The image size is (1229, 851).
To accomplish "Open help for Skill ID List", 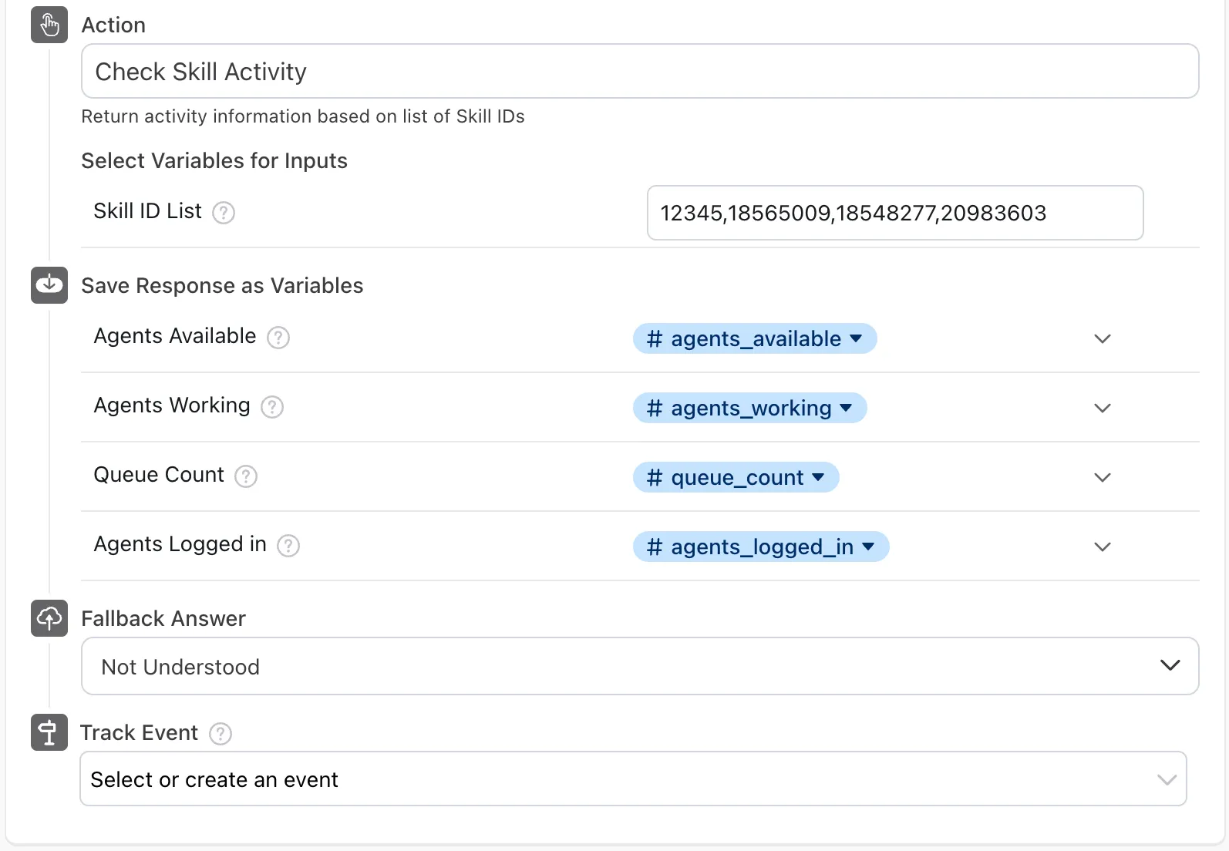I will coord(224,213).
